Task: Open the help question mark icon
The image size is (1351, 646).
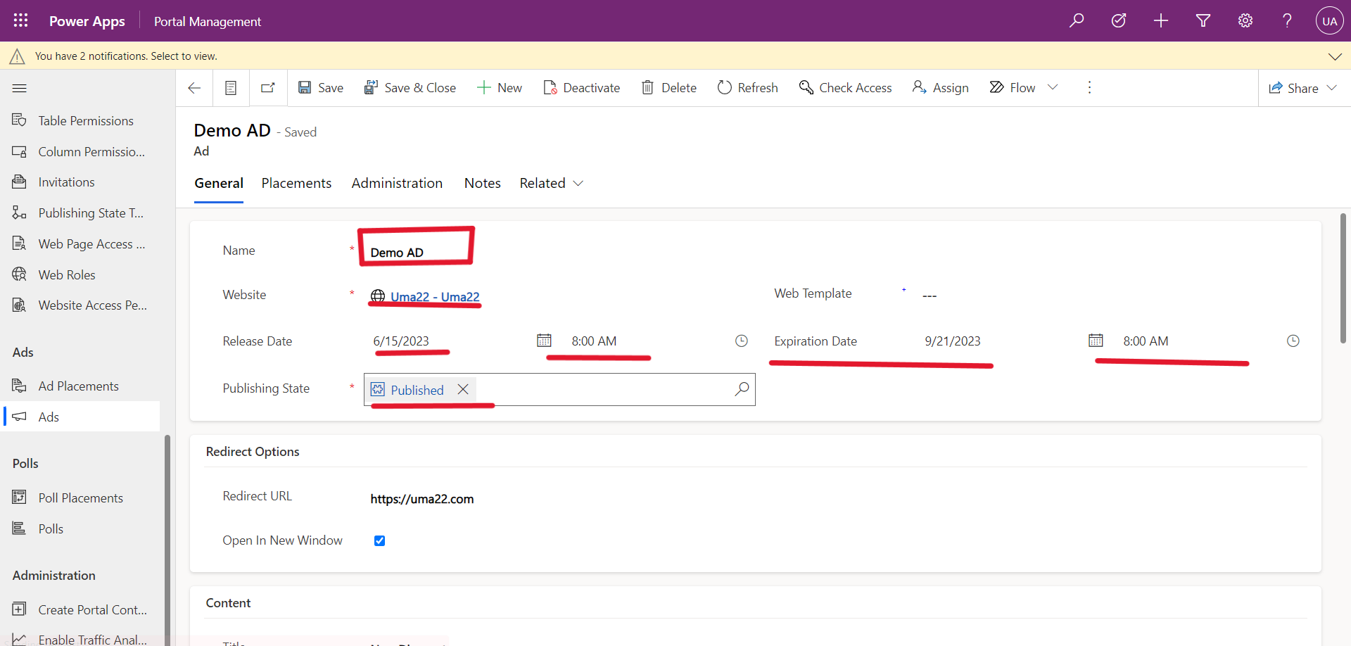Action: tap(1287, 20)
